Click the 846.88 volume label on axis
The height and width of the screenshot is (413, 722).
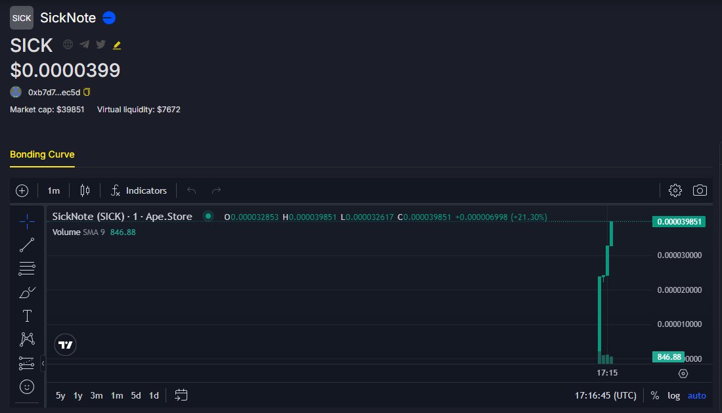[x=669, y=357]
